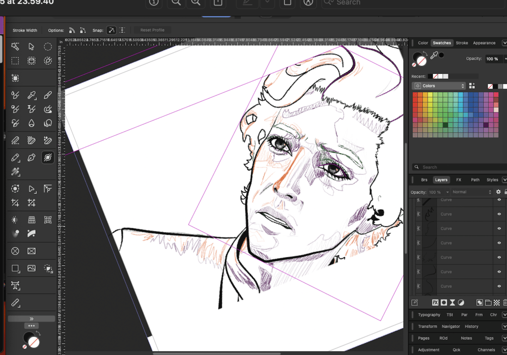Select the Pencil tool

tap(15, 158)
